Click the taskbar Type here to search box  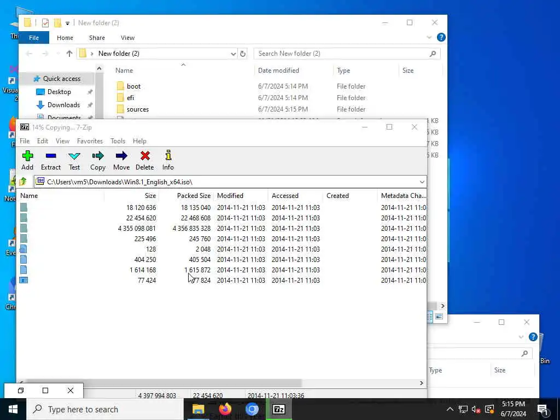(x=106, y=409)
